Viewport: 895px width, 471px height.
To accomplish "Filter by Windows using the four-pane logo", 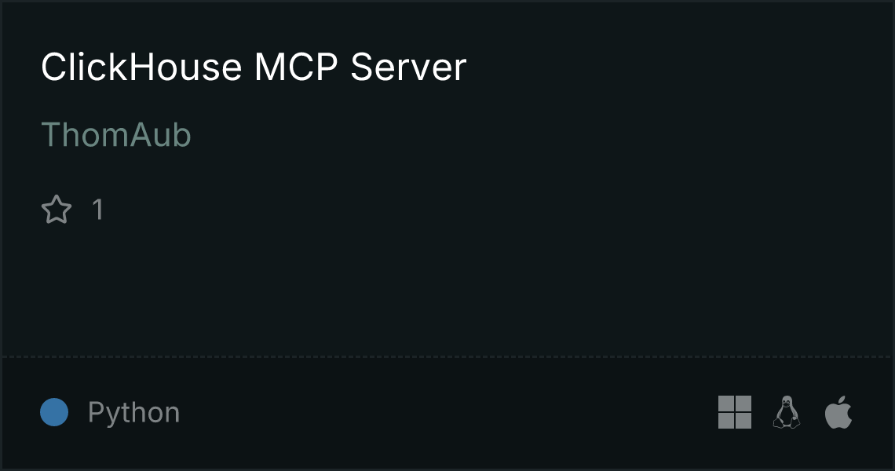I will point(735,412).
